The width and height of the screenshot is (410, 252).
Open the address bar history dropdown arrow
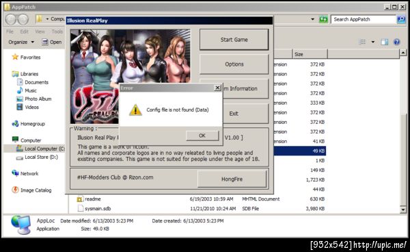pos(312,19)
